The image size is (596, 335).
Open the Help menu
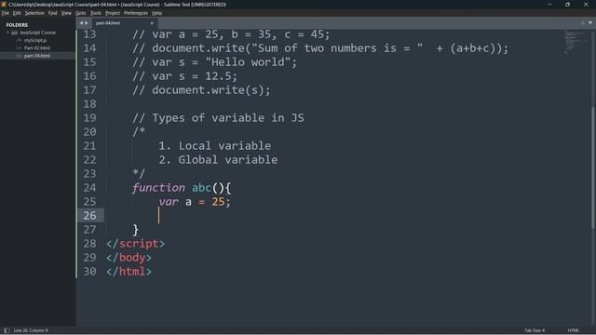point(157,13)
